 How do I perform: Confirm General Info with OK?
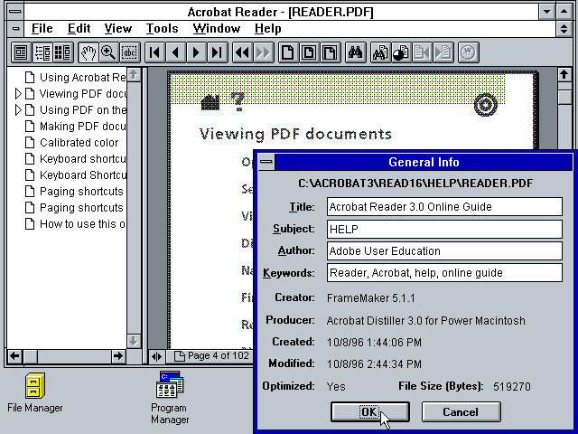pyautogui.click(x=370, y=412)
